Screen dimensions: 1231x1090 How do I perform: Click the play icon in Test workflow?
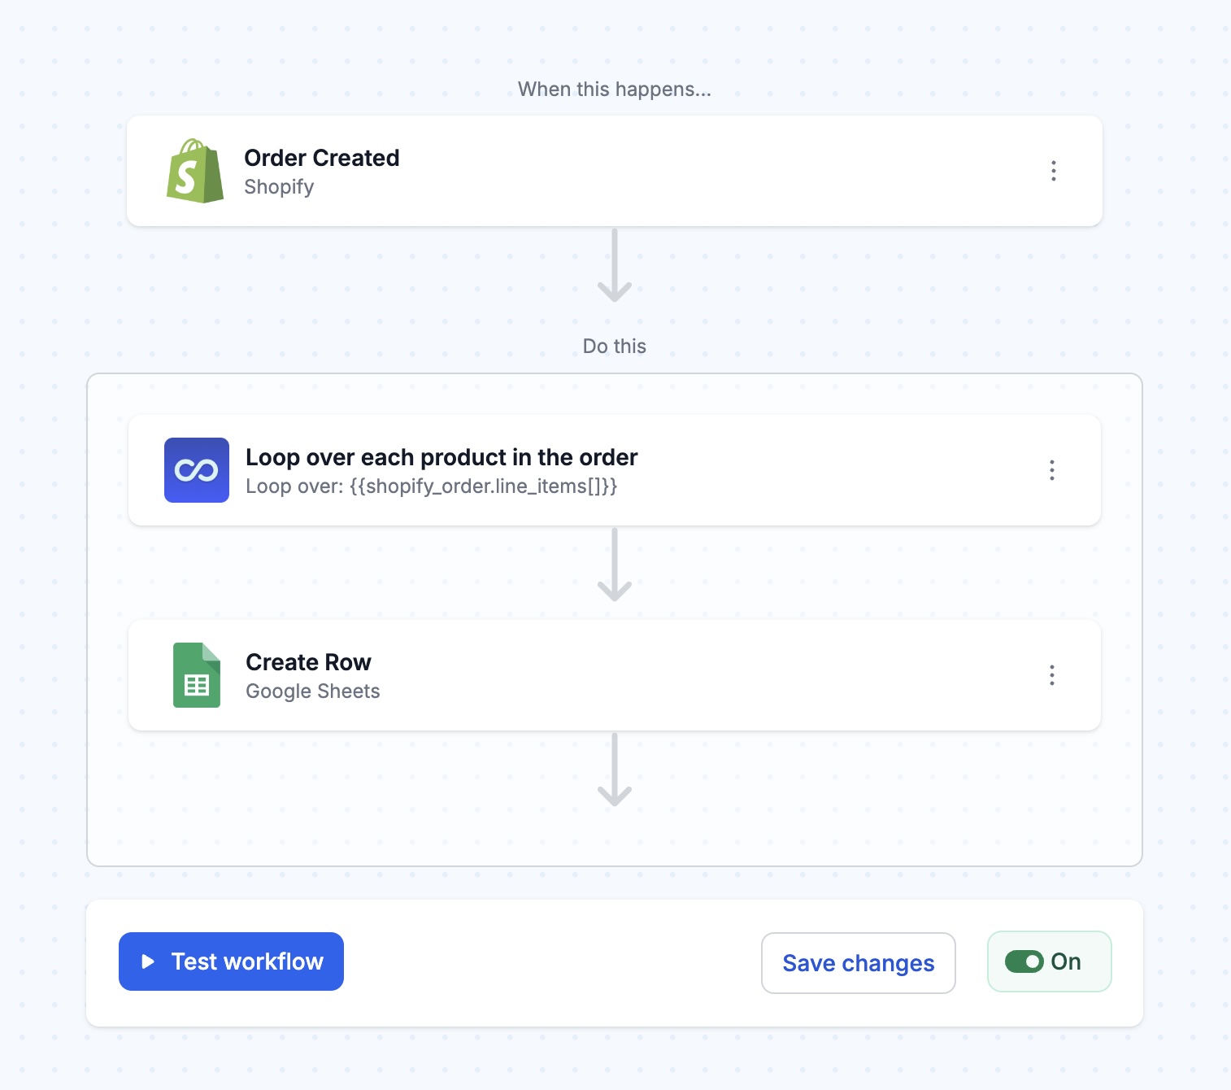click(148, 961)
